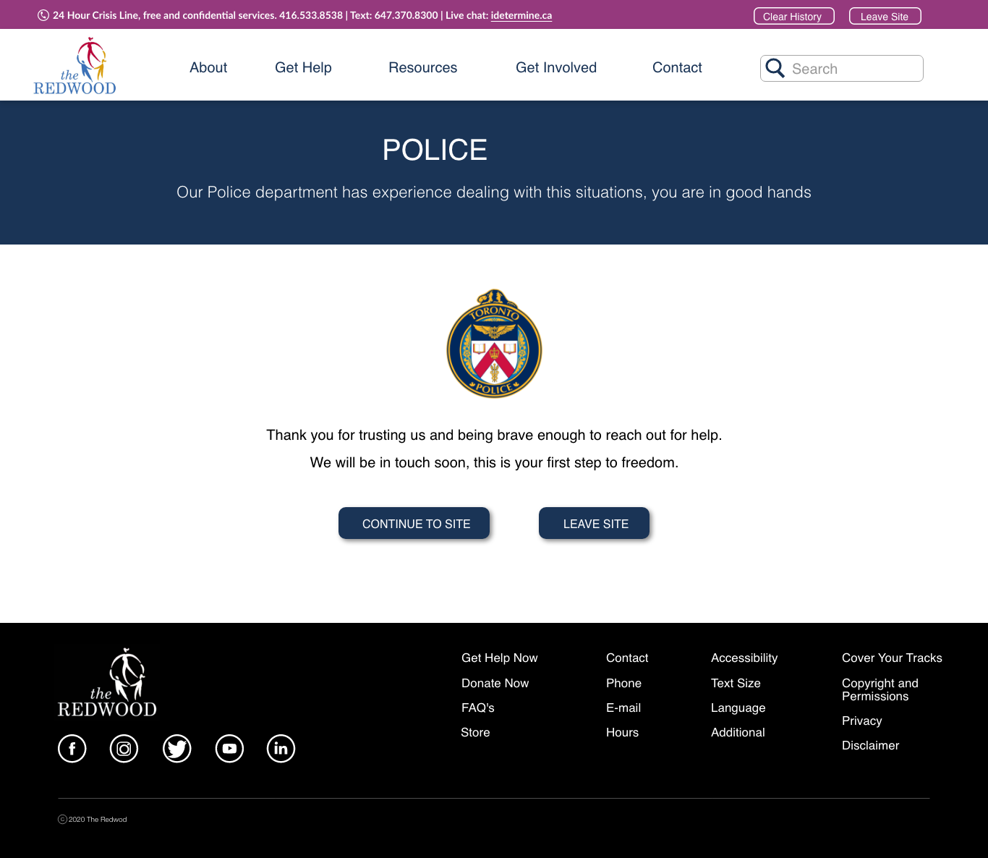Open Text Size footer link
The height and width of the screenshot is (858, 988).
coord(736,683)
